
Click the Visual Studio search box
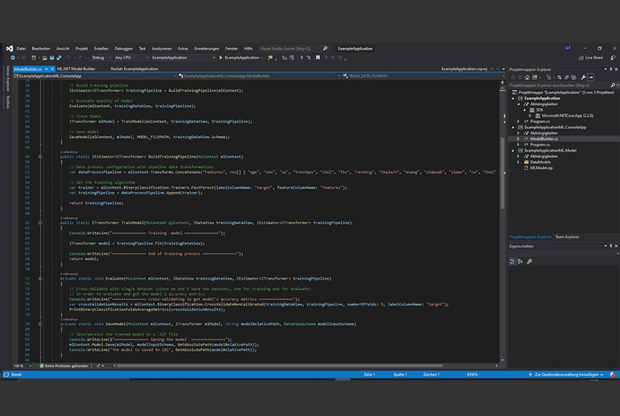[288, 48]
